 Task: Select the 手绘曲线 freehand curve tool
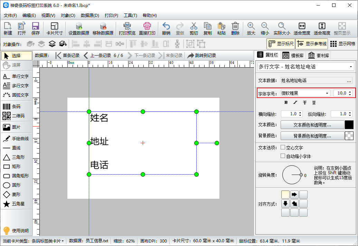coord(16,139)
